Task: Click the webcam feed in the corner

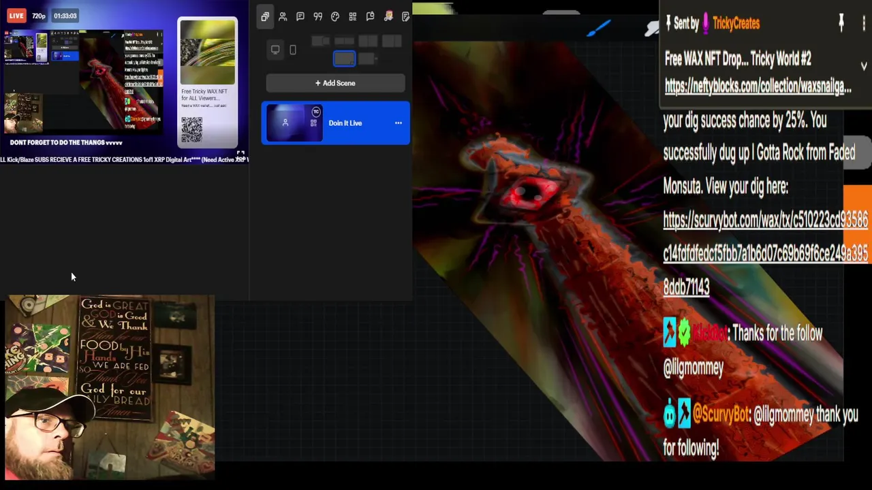Action: point(110,387)
